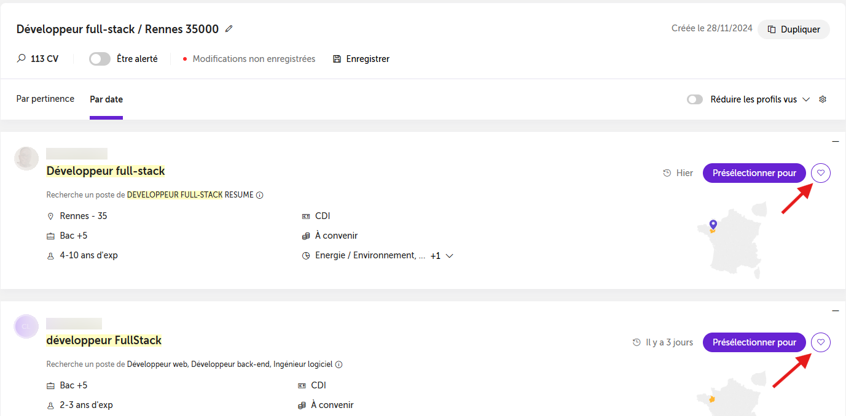Viewport: 846px width, 416px height.
Task: Favorite the first Développeur full-stack profile
Action: tap(821, 173)
